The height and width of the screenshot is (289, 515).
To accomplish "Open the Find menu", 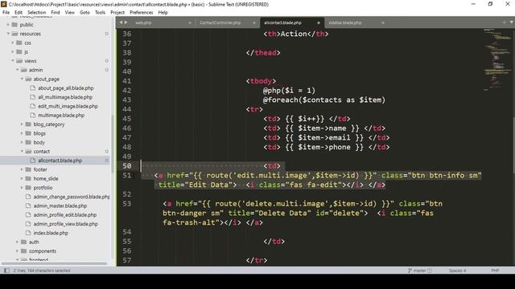I will (x=56, y=13).
